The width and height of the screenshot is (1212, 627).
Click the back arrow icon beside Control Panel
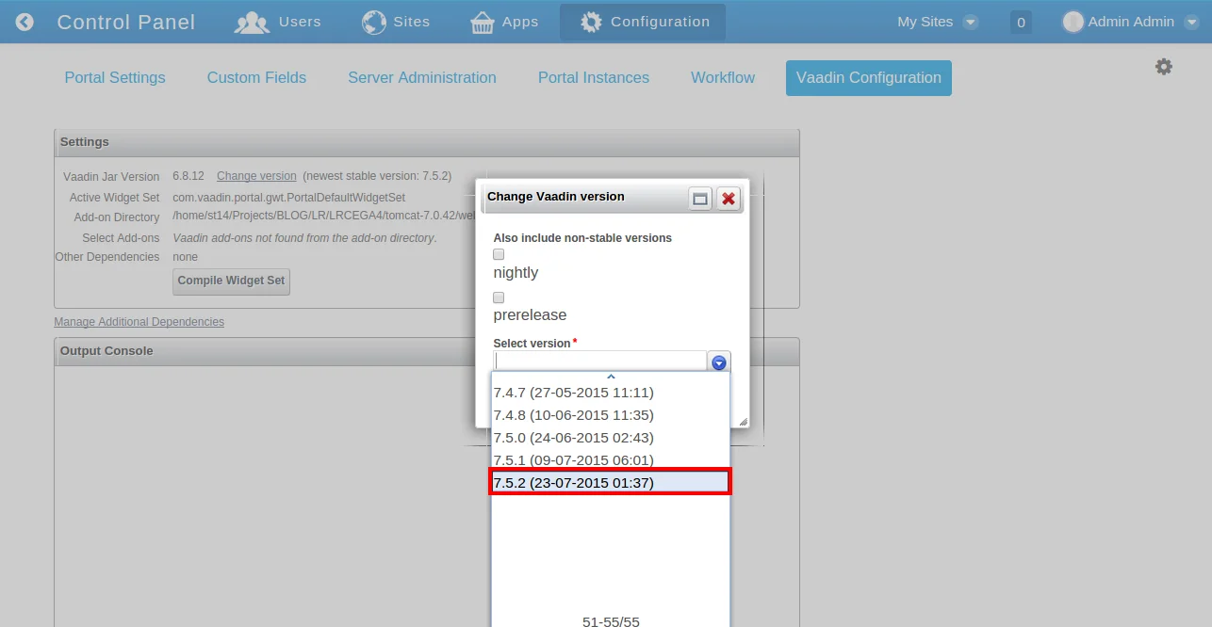25,22
